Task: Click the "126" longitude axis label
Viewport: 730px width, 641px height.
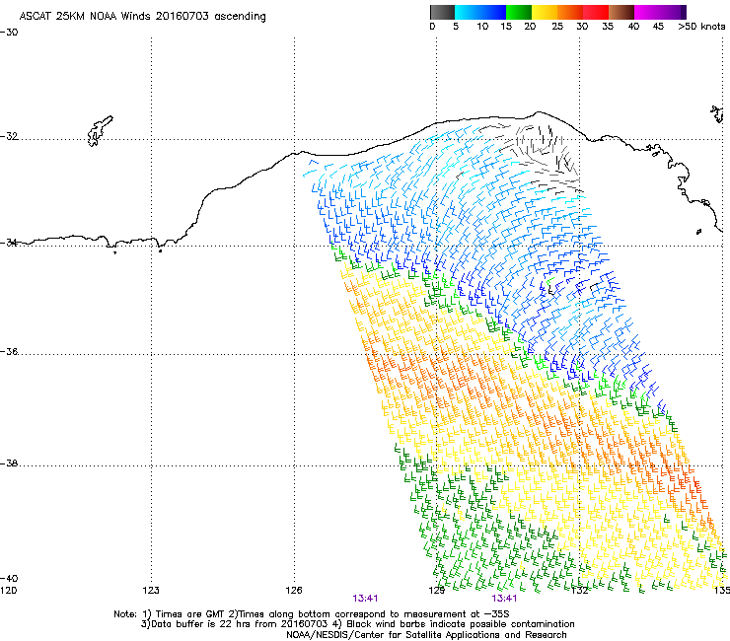Action: coord(294,591)
